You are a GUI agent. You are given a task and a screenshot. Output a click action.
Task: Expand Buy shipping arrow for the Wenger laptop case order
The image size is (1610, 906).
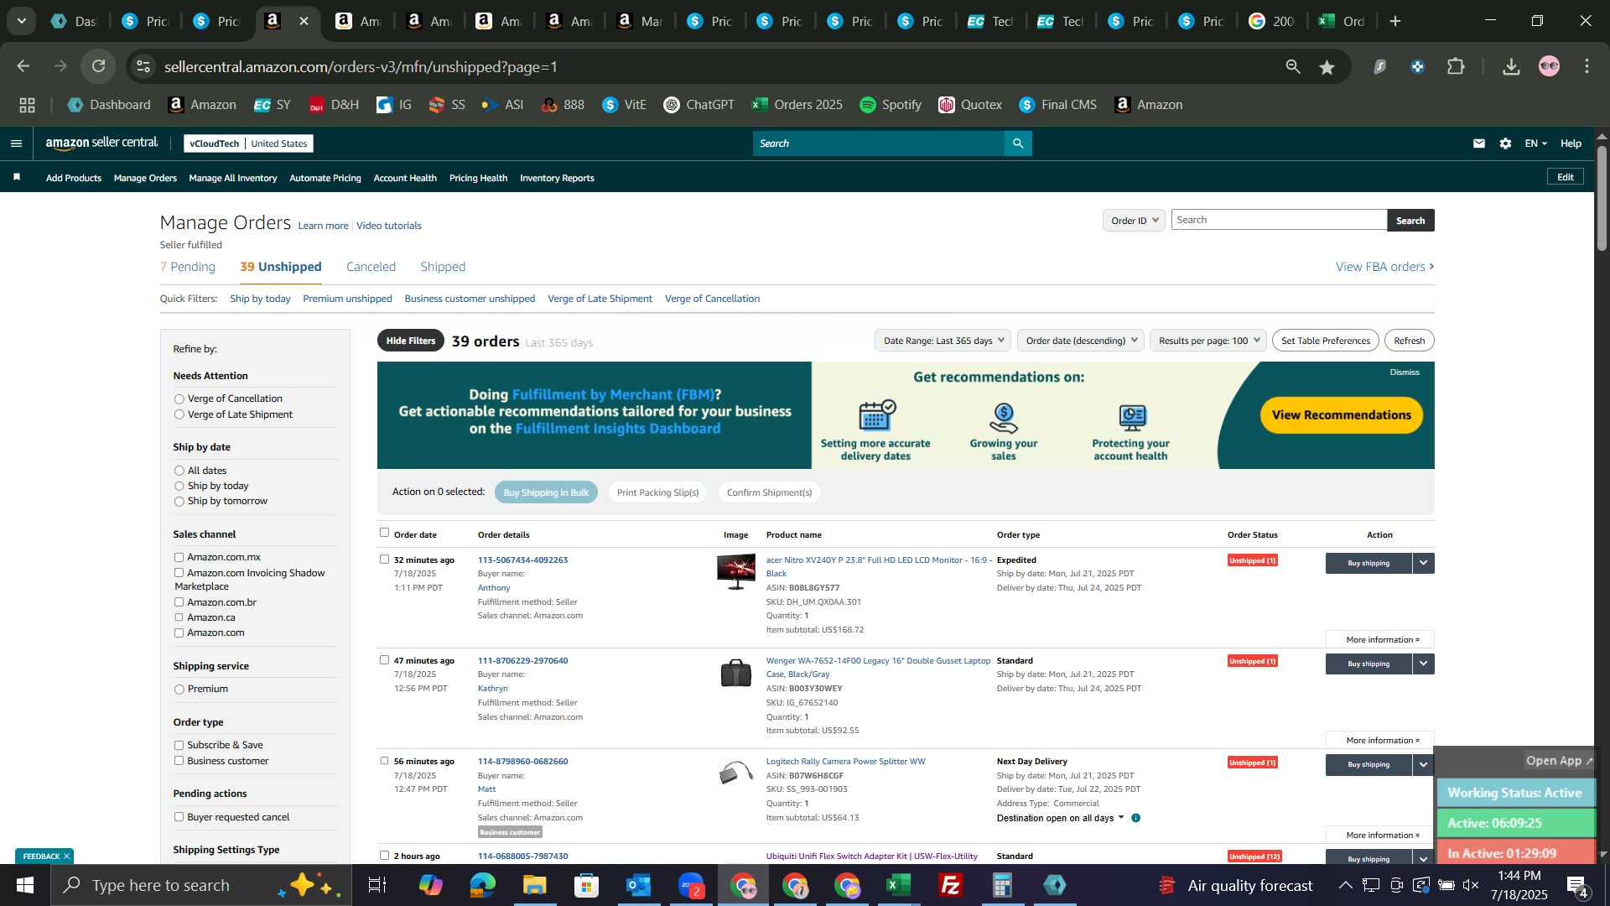(1423, 664)
